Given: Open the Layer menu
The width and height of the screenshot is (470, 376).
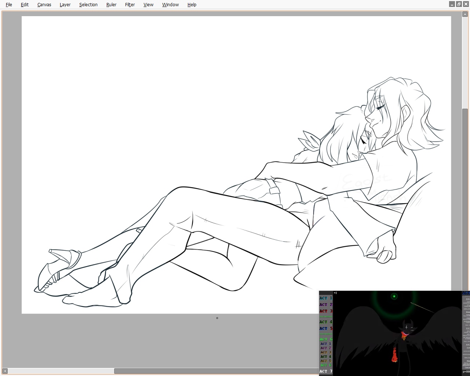Looking at the screenshot, I should point(65,5).
